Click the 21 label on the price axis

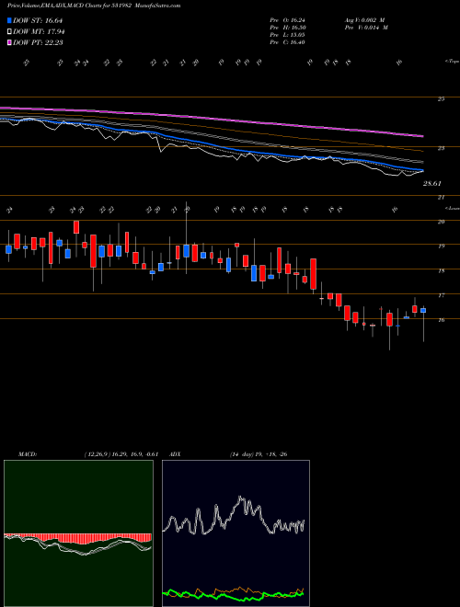(441, 198)
